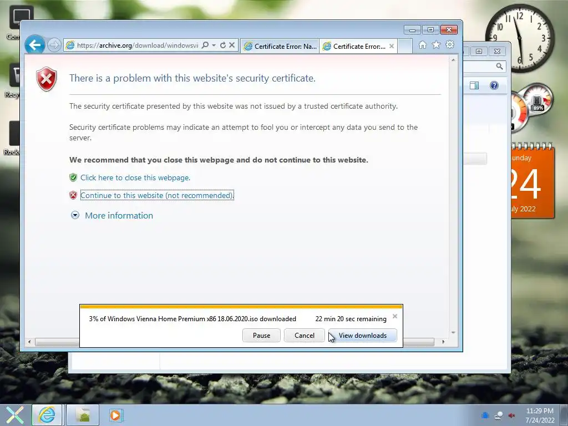This screenshot has width=568, height=426.
Task: Click the red shield beside continue link
Action: coord(73,195)
